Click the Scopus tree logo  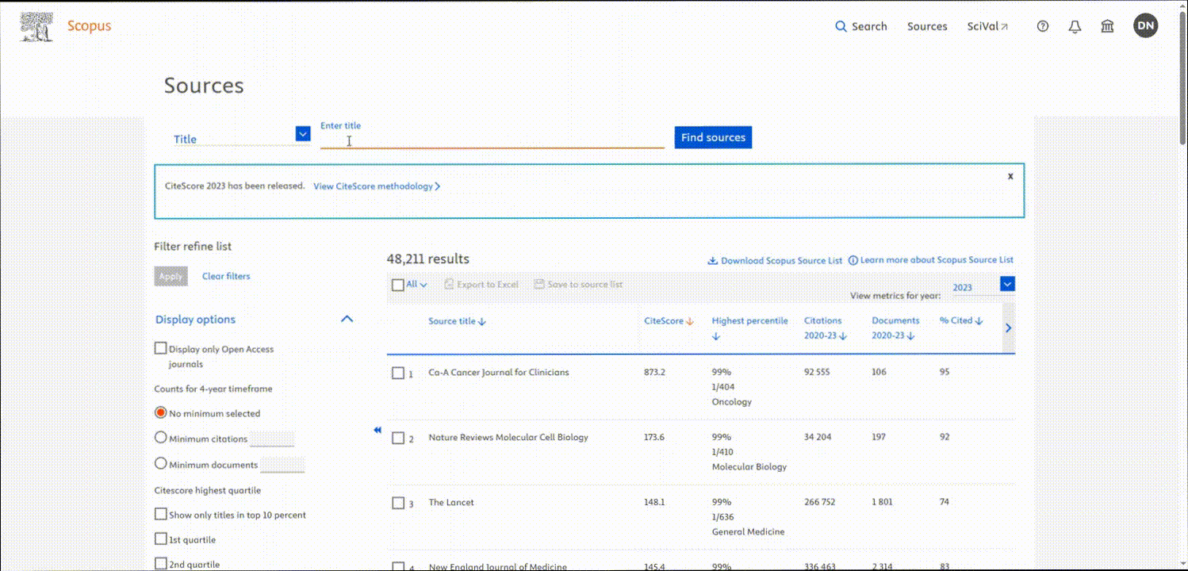[x=35, y=24]
